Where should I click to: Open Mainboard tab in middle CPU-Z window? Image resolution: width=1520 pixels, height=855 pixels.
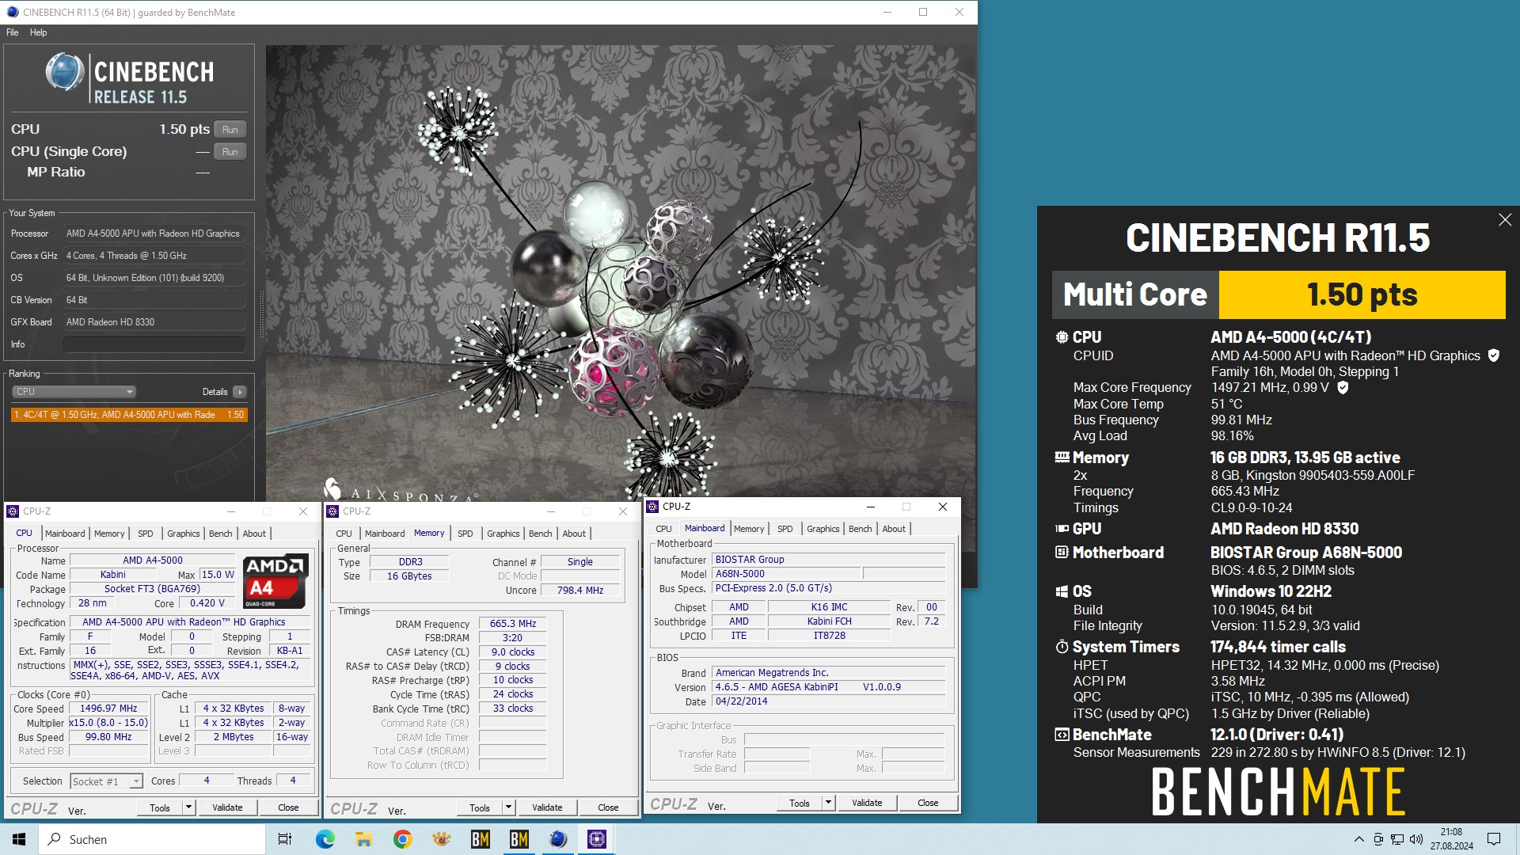coord(385,534)
